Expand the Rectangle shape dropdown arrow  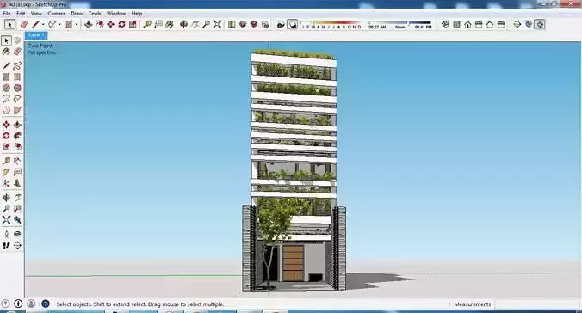[x=77, y=24]
